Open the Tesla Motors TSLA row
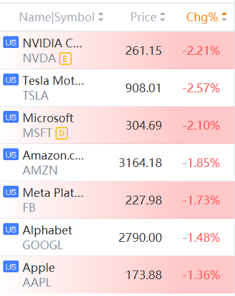The image size is (235, 296). tap(117, 88)
